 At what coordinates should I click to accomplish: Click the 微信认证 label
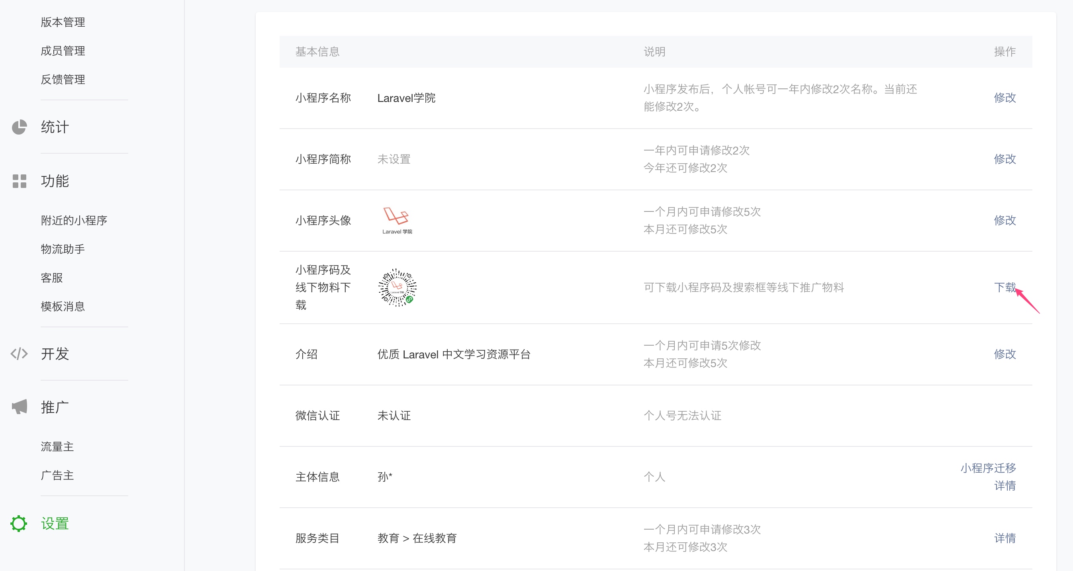click(317, 416)
